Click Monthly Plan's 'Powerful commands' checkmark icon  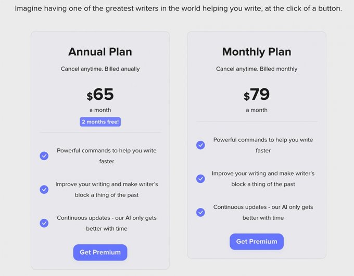(x=200, y=145)
